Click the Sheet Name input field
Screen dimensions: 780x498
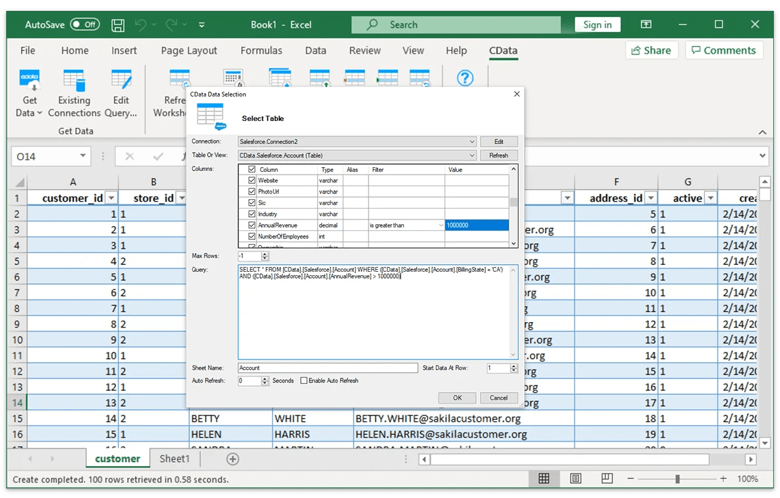click(328, 368)
